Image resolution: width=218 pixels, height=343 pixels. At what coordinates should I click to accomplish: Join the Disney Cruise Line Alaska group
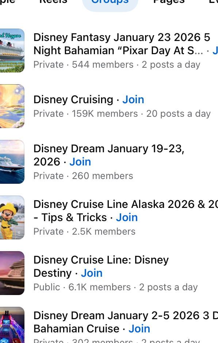[x=127, y=217]
